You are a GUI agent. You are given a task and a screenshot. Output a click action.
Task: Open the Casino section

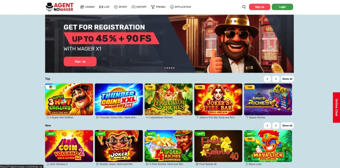[x=87, y=7]
